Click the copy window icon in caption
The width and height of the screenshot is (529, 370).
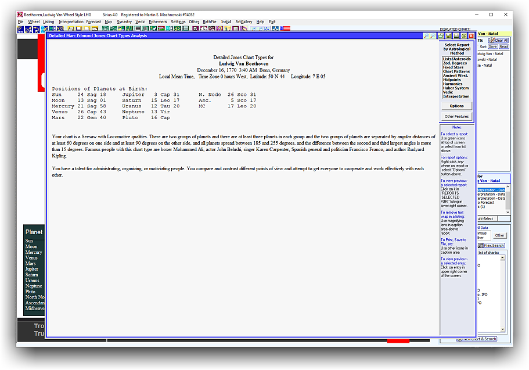pyautogui.click(x=442, y=36)
